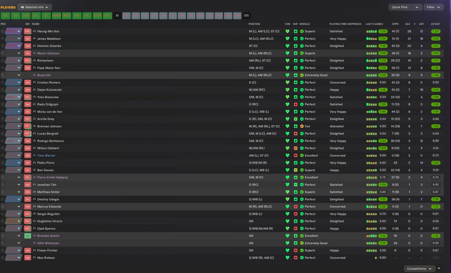Select the STCR position slot
The height and width of the screenshot is (273, 451).
click(97, 16)
